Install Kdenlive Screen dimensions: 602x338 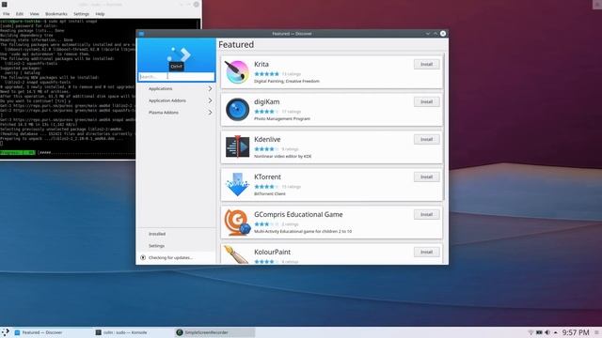(x=426, y=140)
